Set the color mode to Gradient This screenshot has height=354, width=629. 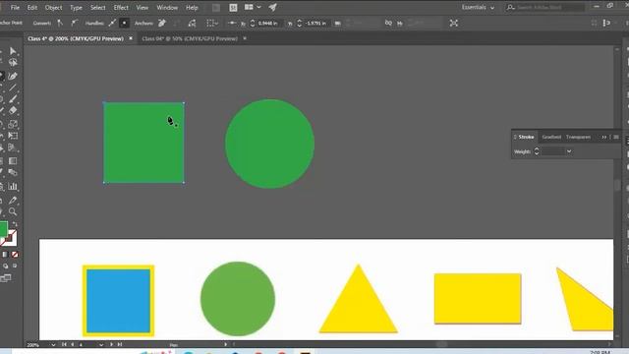coord(5,255)
